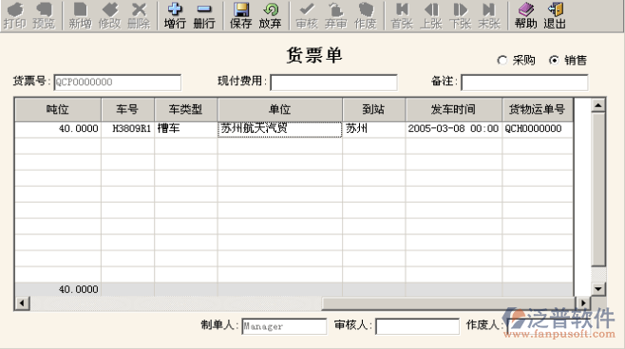Click the 现付费用 input field

click(333, 83)
